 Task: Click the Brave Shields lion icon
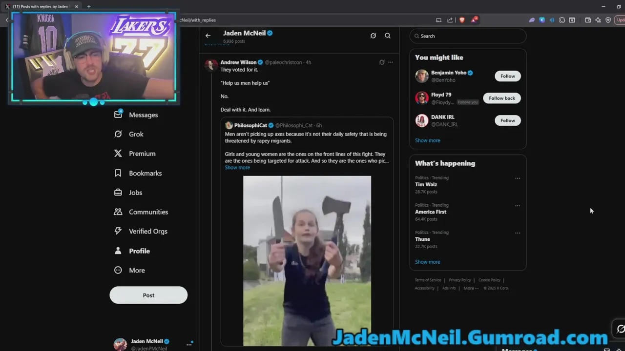(462, 20)
